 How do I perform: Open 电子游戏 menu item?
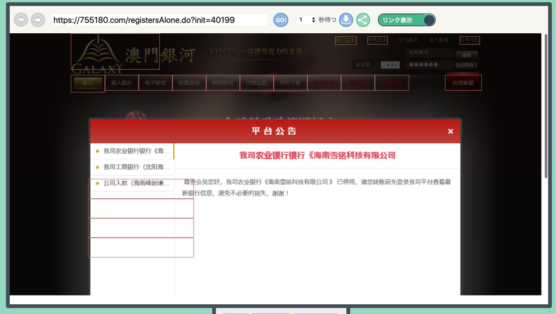point(155,83)
